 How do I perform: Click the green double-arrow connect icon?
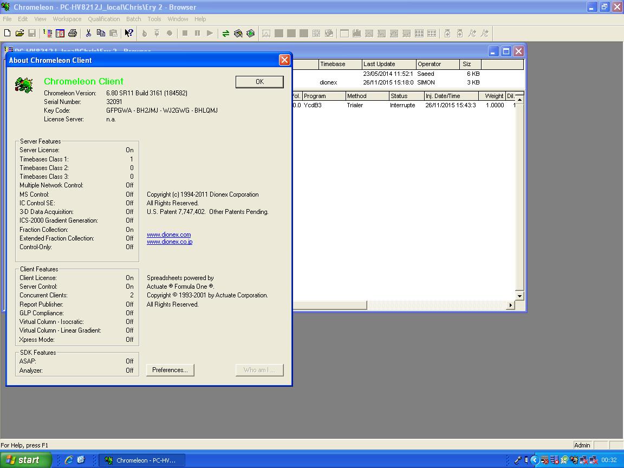click(226, 34)
